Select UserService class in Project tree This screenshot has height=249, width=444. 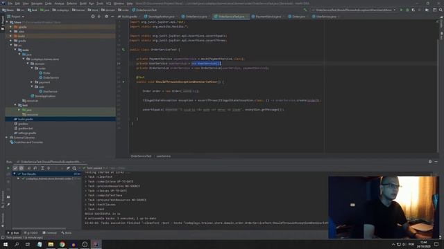click(48, 91)
